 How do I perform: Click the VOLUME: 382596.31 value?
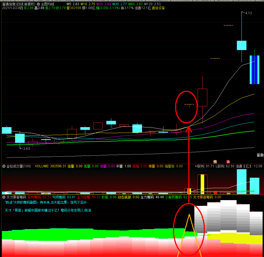click(50, 166)
